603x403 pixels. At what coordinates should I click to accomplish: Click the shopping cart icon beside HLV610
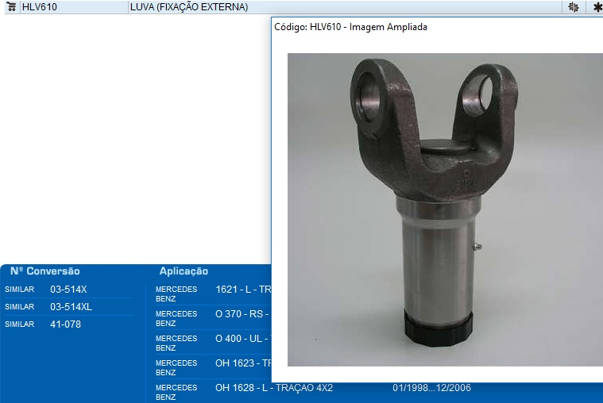tap(12, 7)
